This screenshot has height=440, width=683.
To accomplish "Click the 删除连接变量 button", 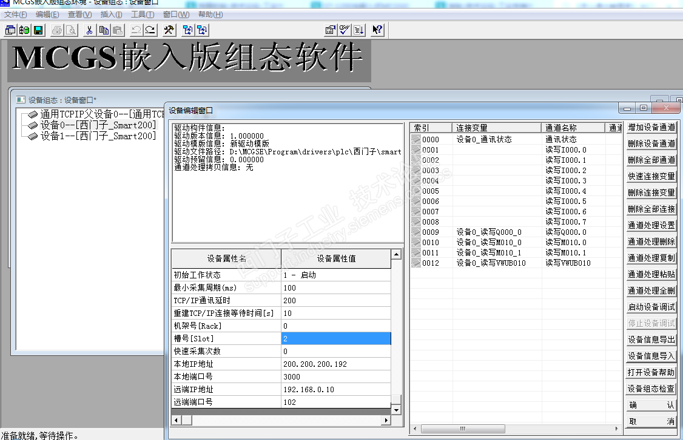I will 651,192.
